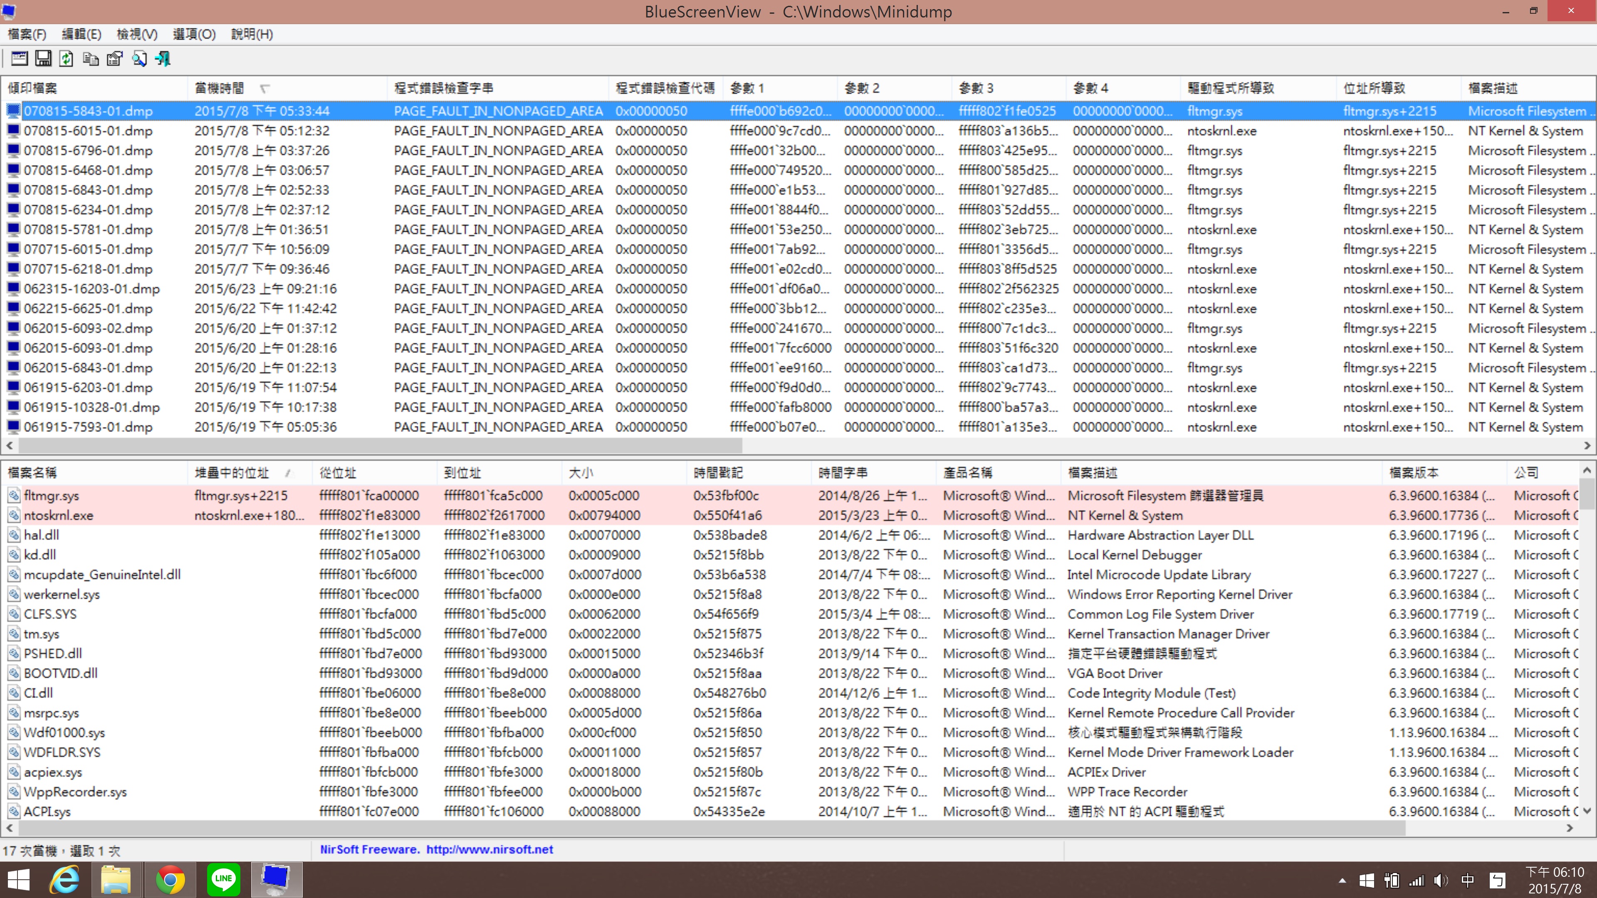Sort dumps by 傾印檔案 column header
This screenshot has width=1597, height=898.
coord(94,88)
